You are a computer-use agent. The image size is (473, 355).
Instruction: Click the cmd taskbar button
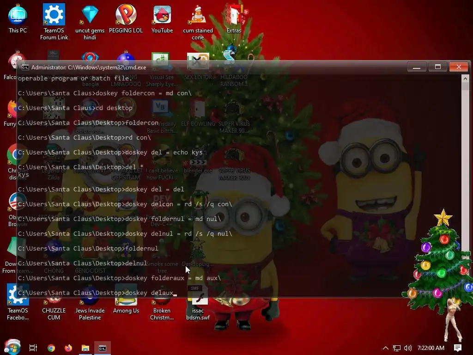pyautogui.click(x=103, y=348)
